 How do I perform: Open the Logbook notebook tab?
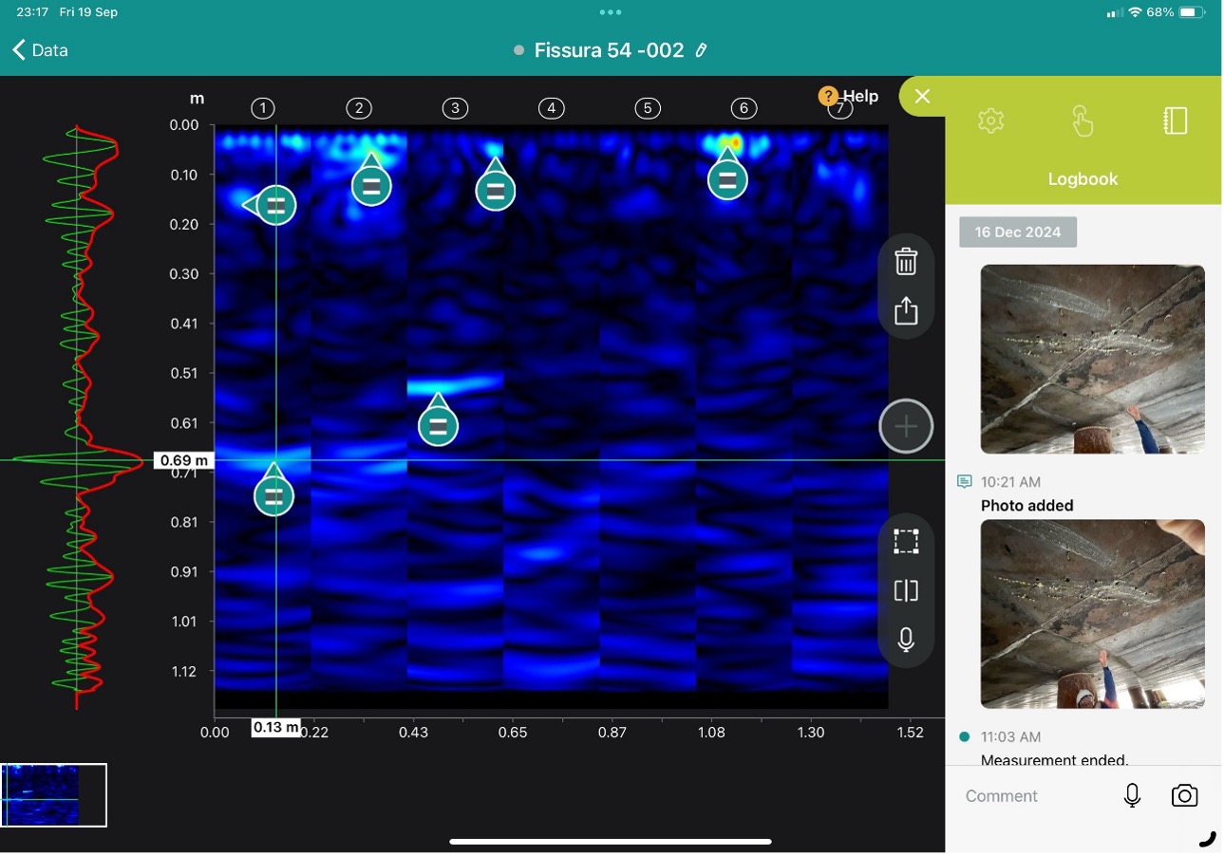(x=1175, y=121)
